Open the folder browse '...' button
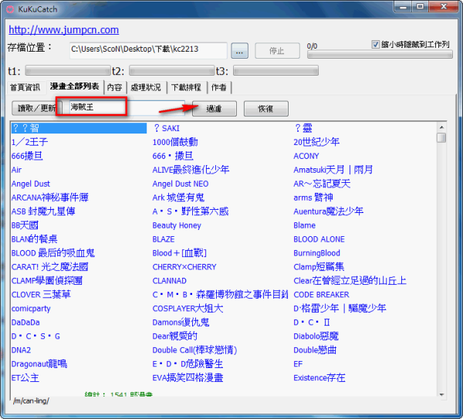Viewport: 463px width, 419px height. coord(239,51)
